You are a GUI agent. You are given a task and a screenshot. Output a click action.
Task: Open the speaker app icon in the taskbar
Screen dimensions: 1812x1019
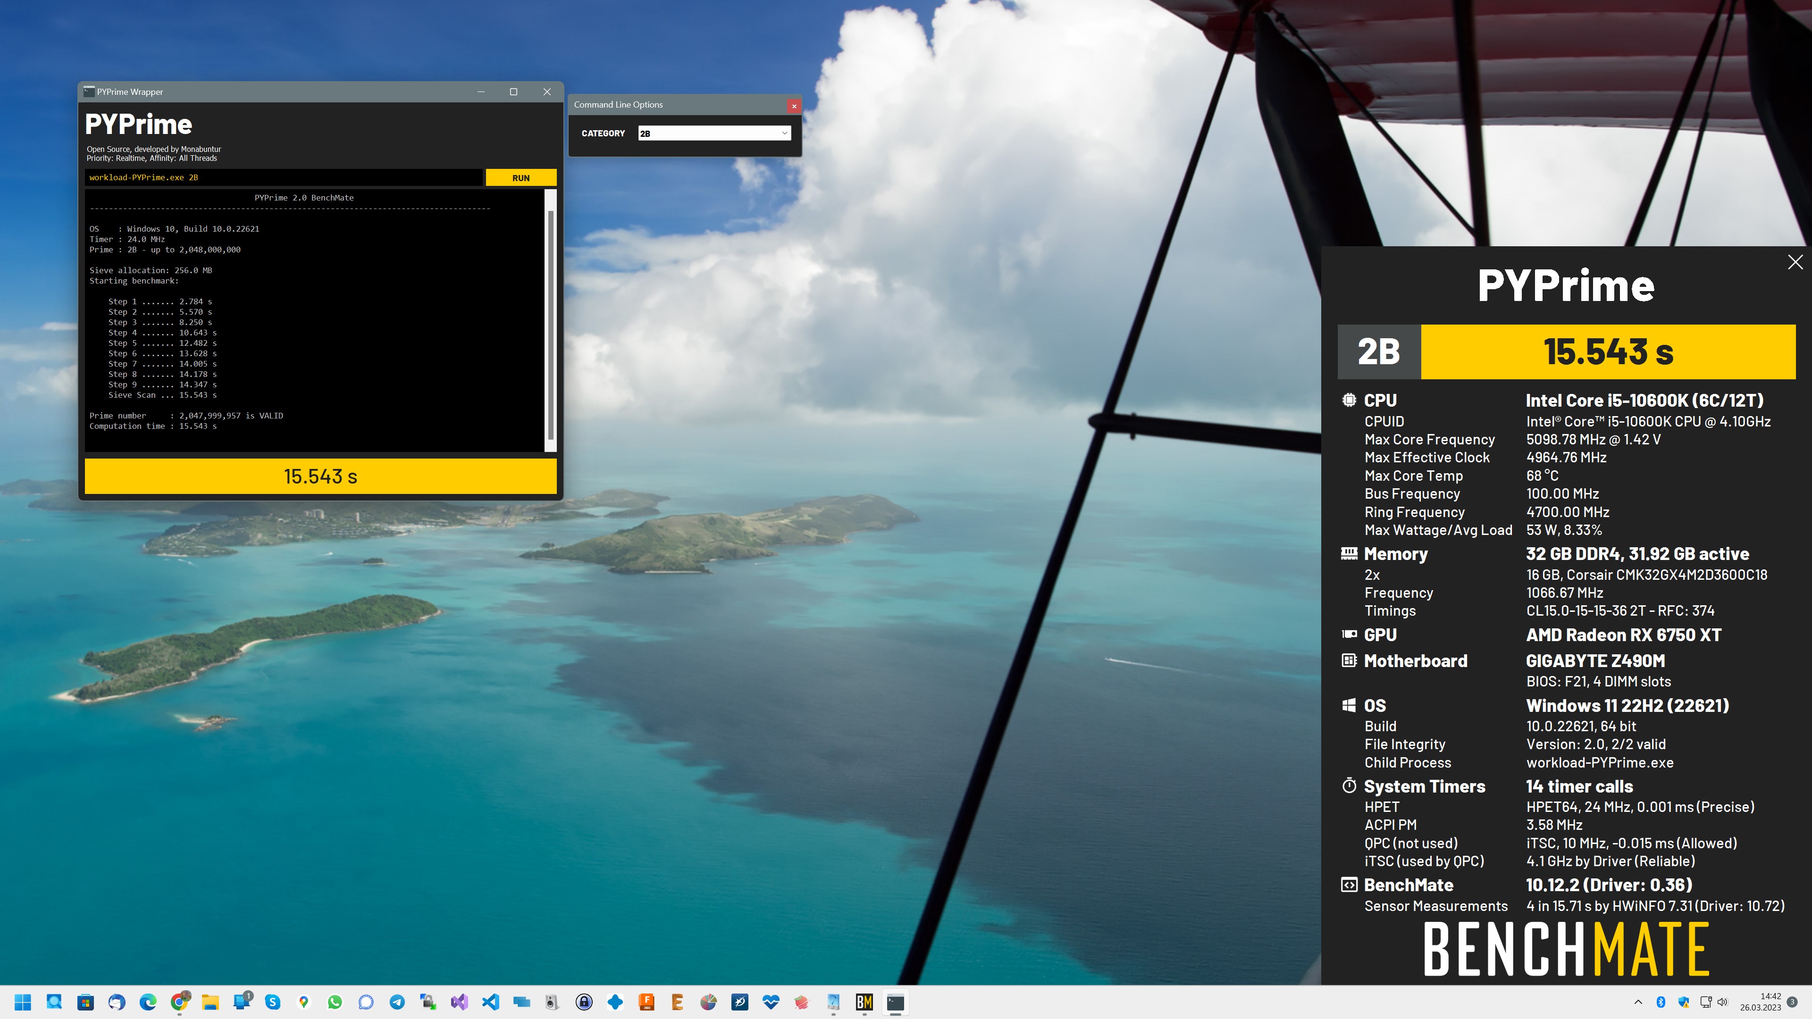[553, 1002]
